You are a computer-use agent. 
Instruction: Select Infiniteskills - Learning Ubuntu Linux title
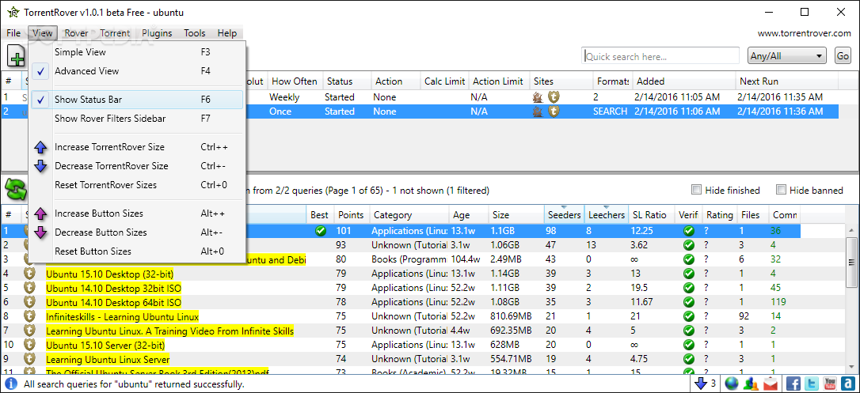tap(122, 316)
